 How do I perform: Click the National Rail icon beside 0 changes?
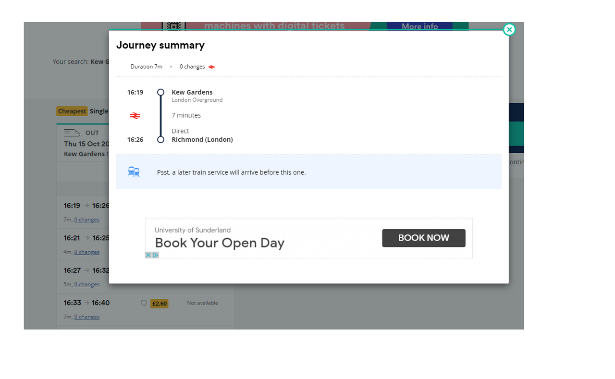coord(211,67)
